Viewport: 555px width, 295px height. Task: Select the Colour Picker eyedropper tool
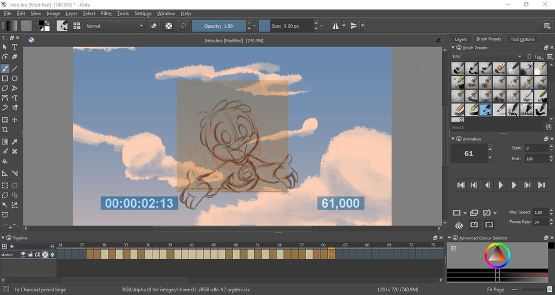tap(15, 142)
